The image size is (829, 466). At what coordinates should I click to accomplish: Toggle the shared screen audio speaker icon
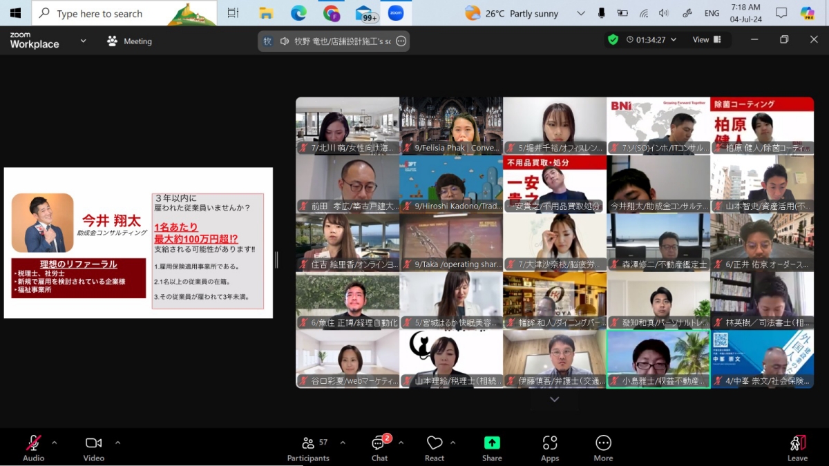click(284, 41)
